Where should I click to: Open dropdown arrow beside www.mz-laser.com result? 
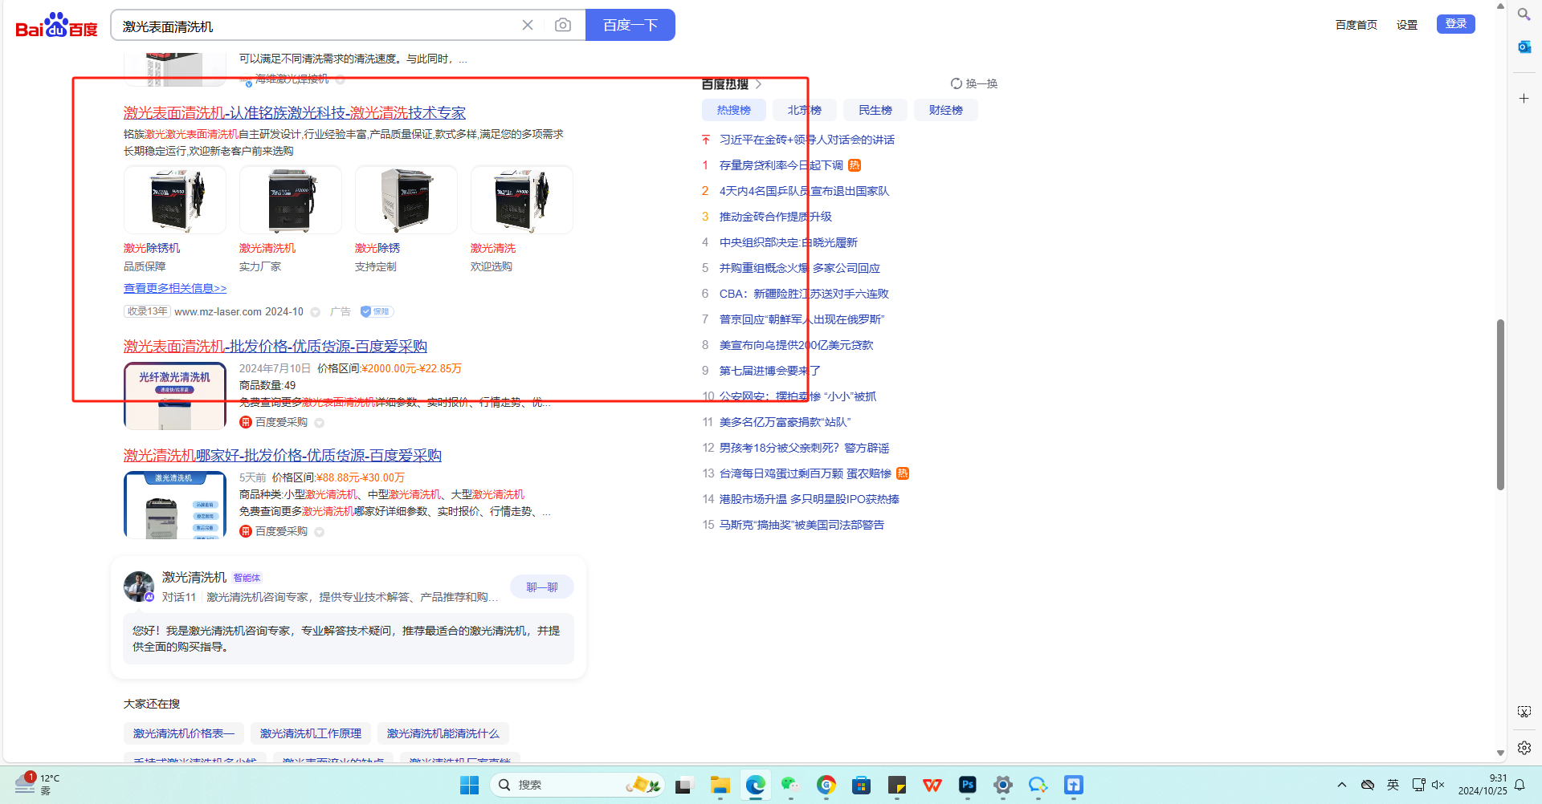[x=316, y=312]
